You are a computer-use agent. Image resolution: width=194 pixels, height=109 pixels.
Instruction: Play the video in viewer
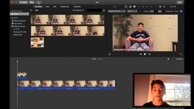point(145,54)
